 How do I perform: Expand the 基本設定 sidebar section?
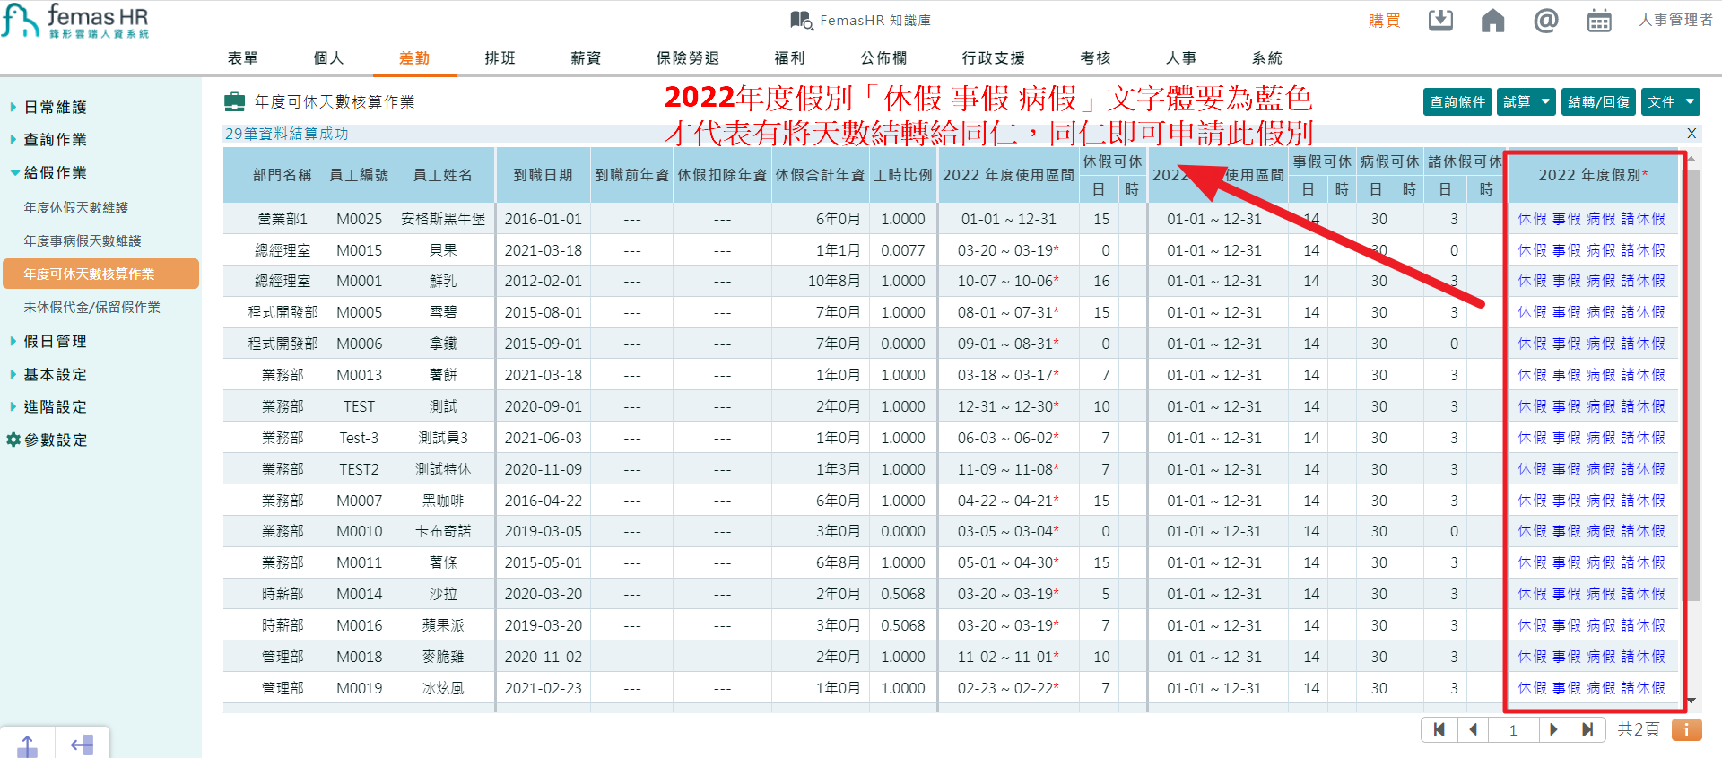55,374
